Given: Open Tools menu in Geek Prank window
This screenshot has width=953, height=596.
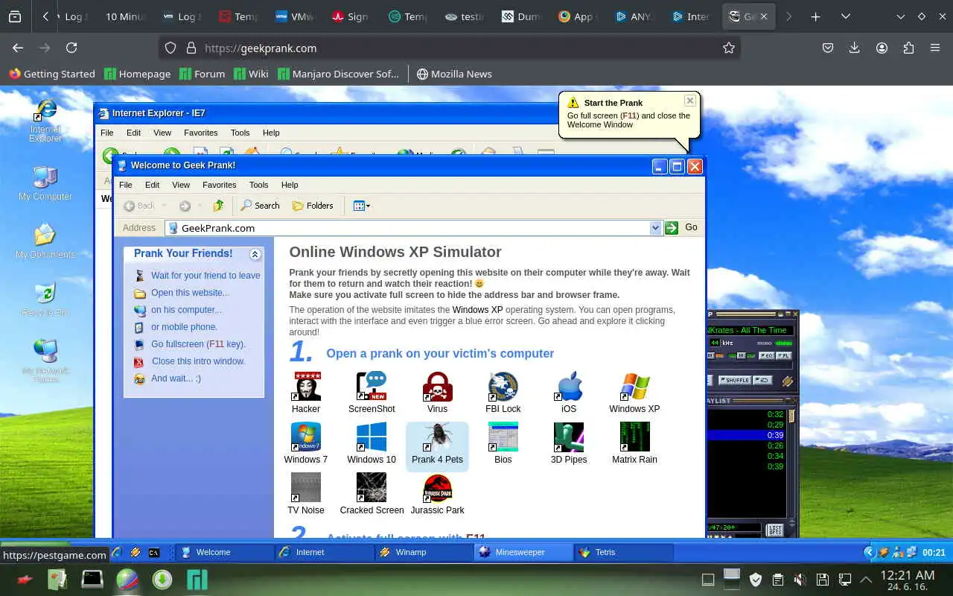Looking at the screenshot, I should pos(258,185).
